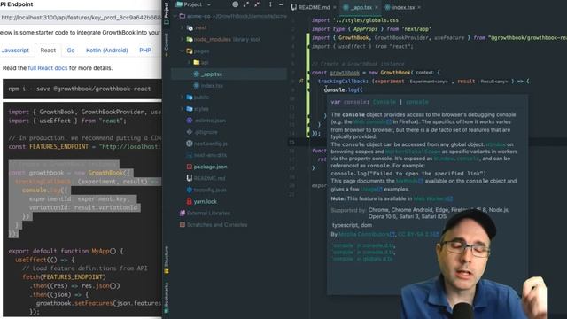Select the Javascript tab in GrowthBook

tap(15, 51)
